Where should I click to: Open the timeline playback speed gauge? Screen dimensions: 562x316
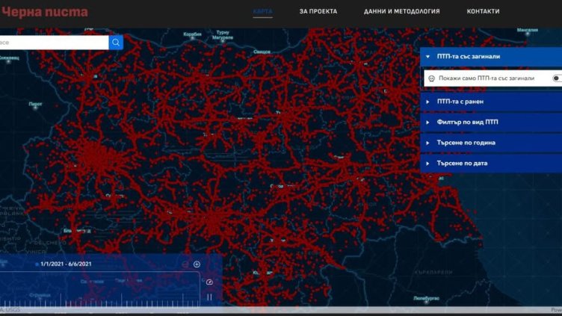[209, 282]
